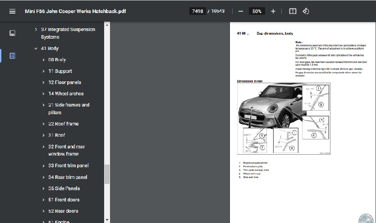This screenshot has height=223, width=376.
Task: Click the fit to page icon
Action: [x=293, y=11]
